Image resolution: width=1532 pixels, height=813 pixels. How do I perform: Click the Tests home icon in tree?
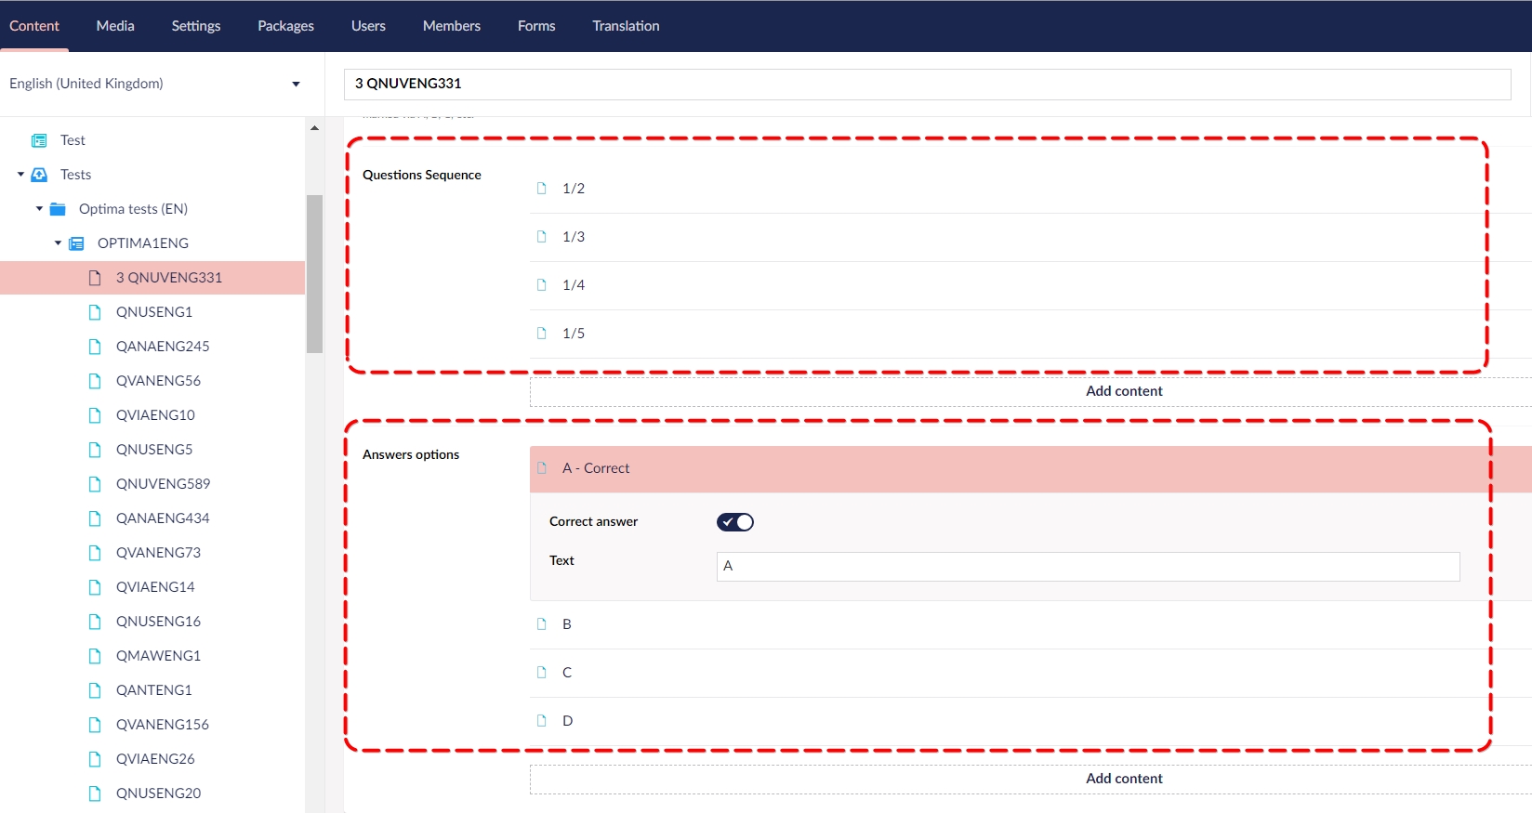point(39,175)
